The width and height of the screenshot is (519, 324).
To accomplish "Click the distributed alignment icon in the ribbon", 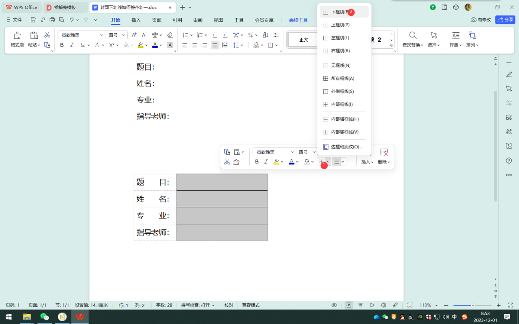I will [225, 45].
